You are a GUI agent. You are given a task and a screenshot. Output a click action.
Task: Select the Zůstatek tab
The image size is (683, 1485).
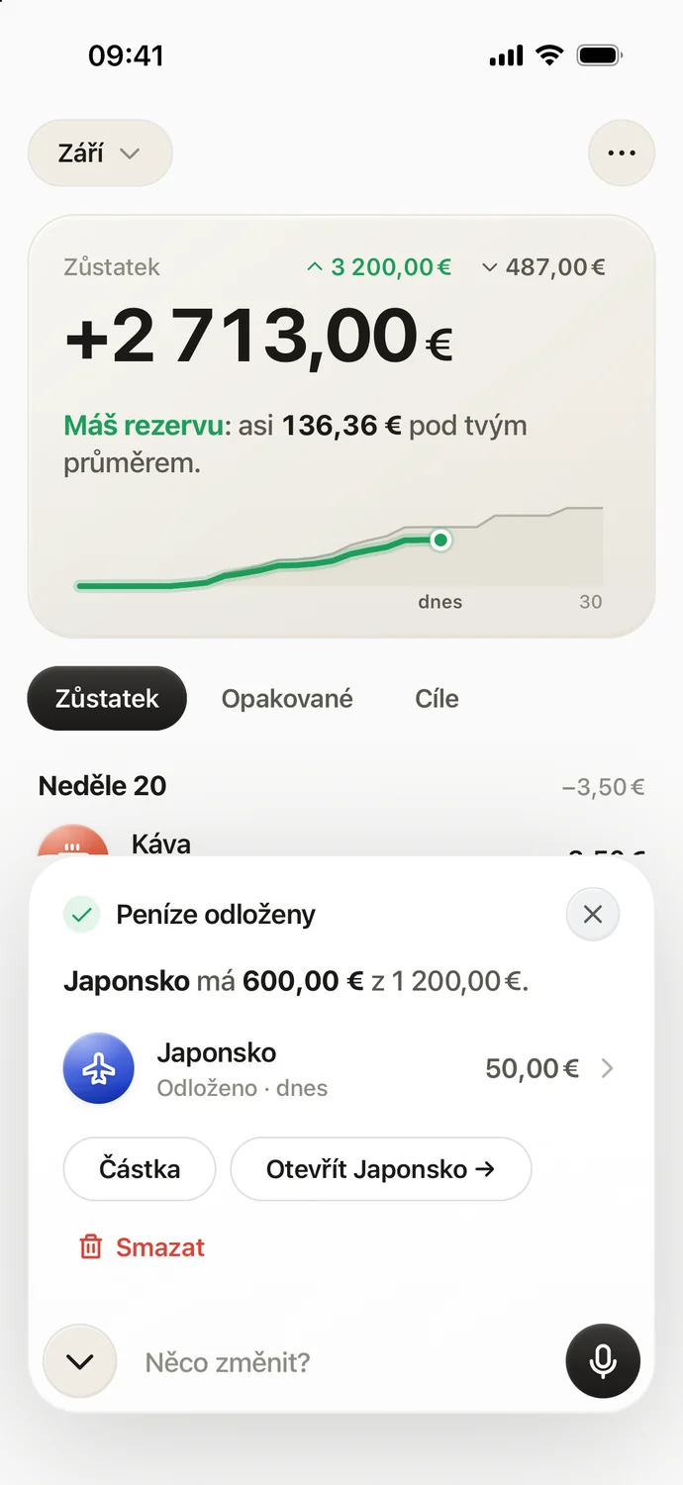[x=107, y=698]
